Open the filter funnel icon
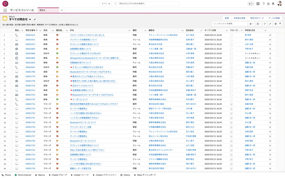Screen dimensions: 285x178 [280, 24]
